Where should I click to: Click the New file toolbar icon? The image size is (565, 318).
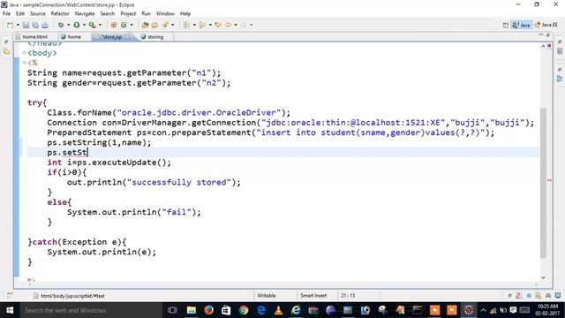pyautogui.click(x=11, y=25)
